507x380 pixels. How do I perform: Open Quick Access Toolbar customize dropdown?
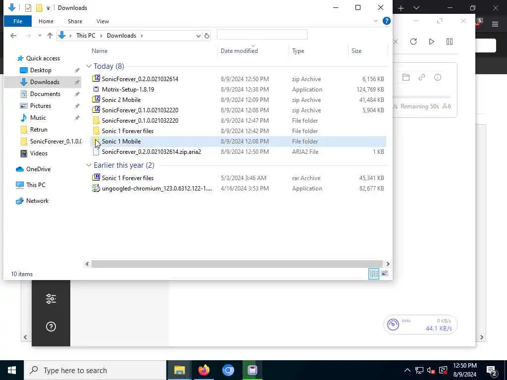tap(48, 8)
